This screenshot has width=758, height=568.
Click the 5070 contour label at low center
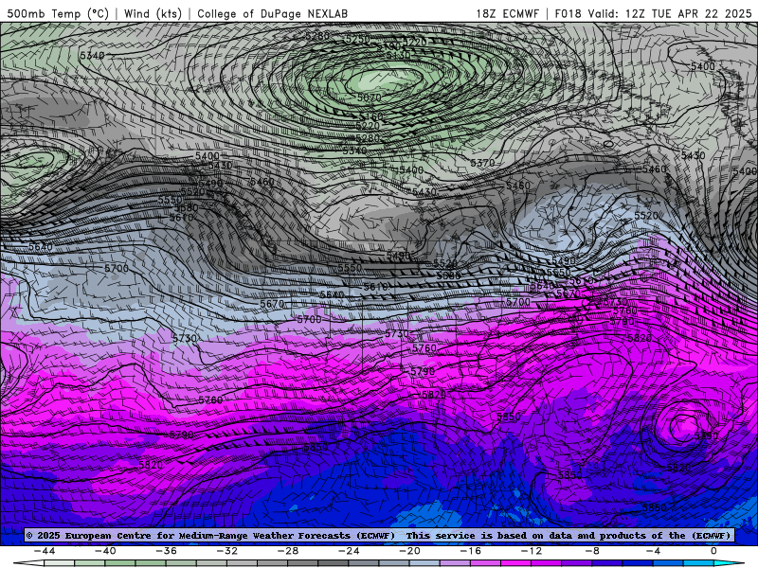pos(370,98)
